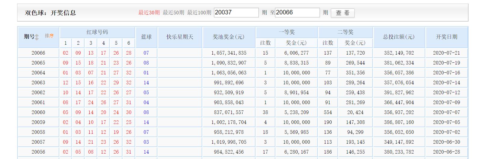Click first prize amount 8,838,315

(x=296, y=63)
